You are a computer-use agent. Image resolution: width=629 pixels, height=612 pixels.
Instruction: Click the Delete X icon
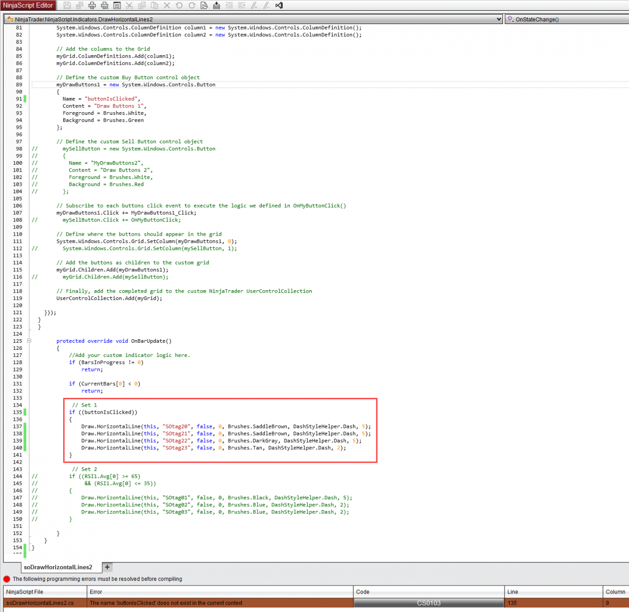(167, 6)
